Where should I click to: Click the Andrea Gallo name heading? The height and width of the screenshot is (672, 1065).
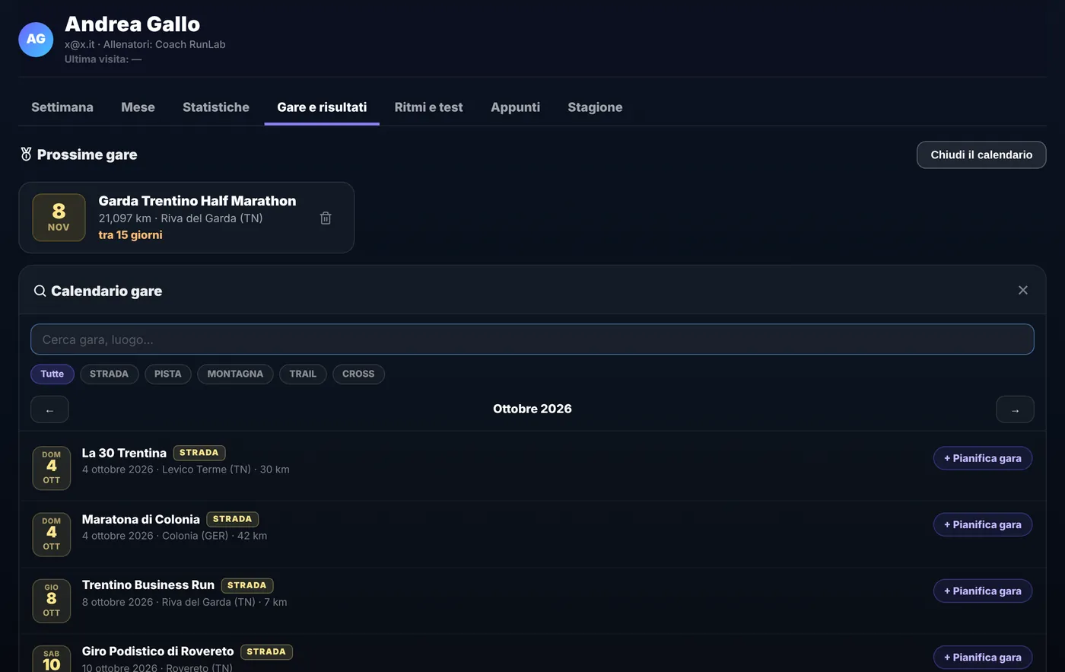pos(132,24)
